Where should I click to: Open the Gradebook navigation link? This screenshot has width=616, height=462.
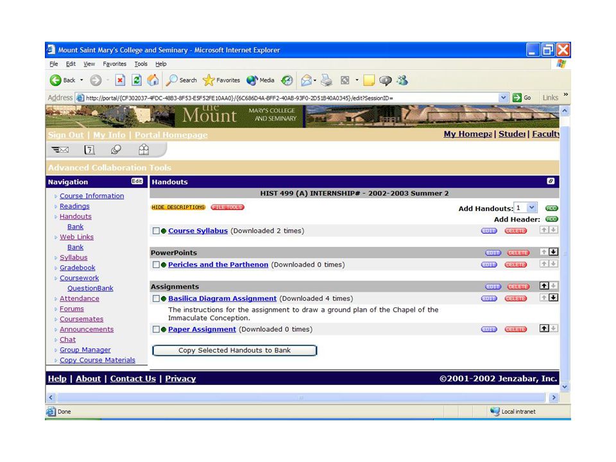pos(78,268)
